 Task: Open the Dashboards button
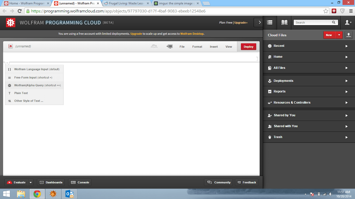coord(51,182)
